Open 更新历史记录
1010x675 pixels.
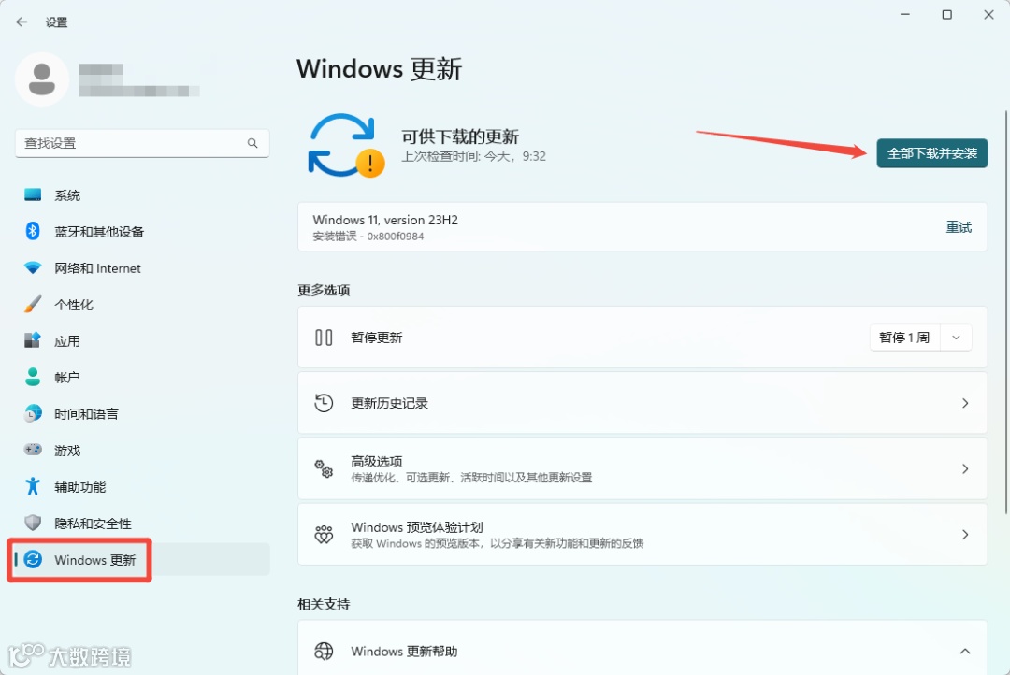[642, 403]
